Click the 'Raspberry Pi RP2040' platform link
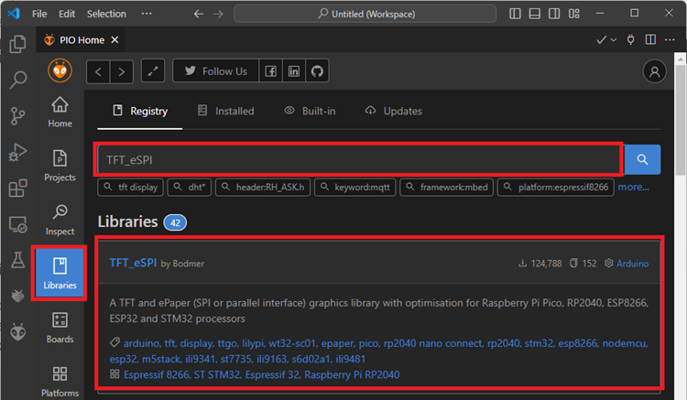 [352, 374]
